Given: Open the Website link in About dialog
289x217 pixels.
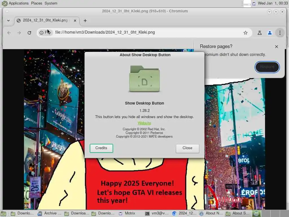Looking at the screenshot, I should [x=144, y=123].
